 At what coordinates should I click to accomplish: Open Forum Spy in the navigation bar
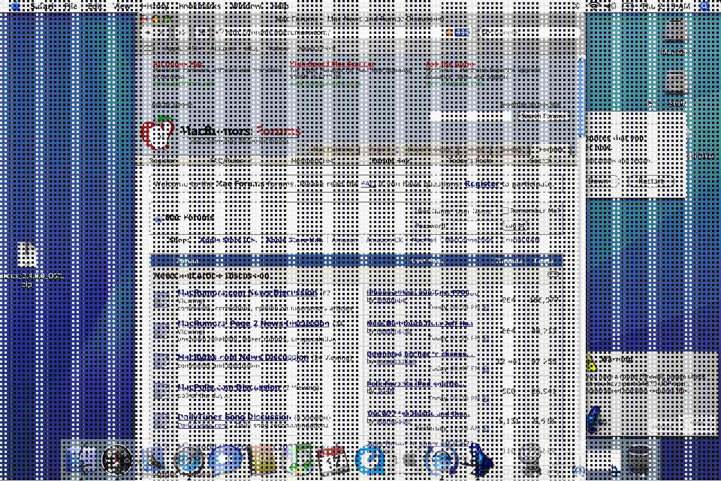pyautogui.click(x=390, y=161)
